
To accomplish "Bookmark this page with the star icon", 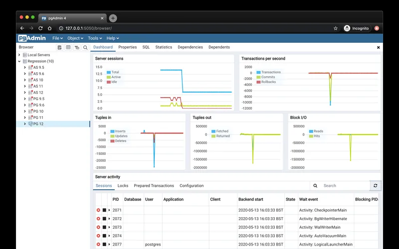I will 336,28.
